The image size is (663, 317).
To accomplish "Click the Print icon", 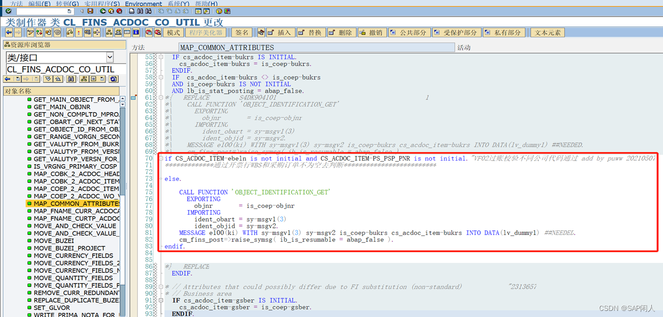I will coord(131,11).
